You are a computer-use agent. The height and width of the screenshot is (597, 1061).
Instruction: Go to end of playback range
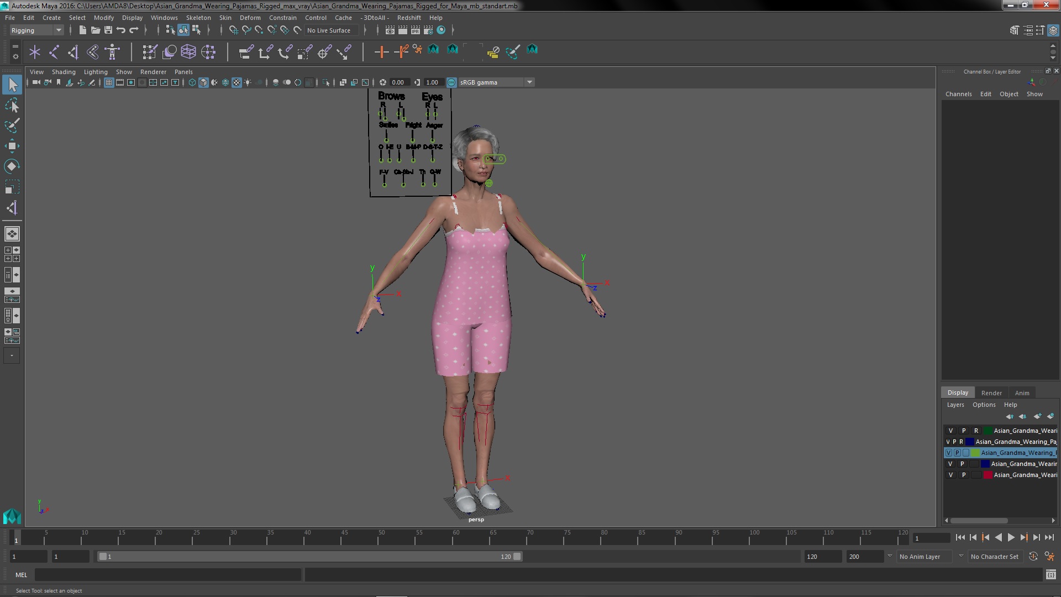pyautogui.click(x=1049, y=537)
